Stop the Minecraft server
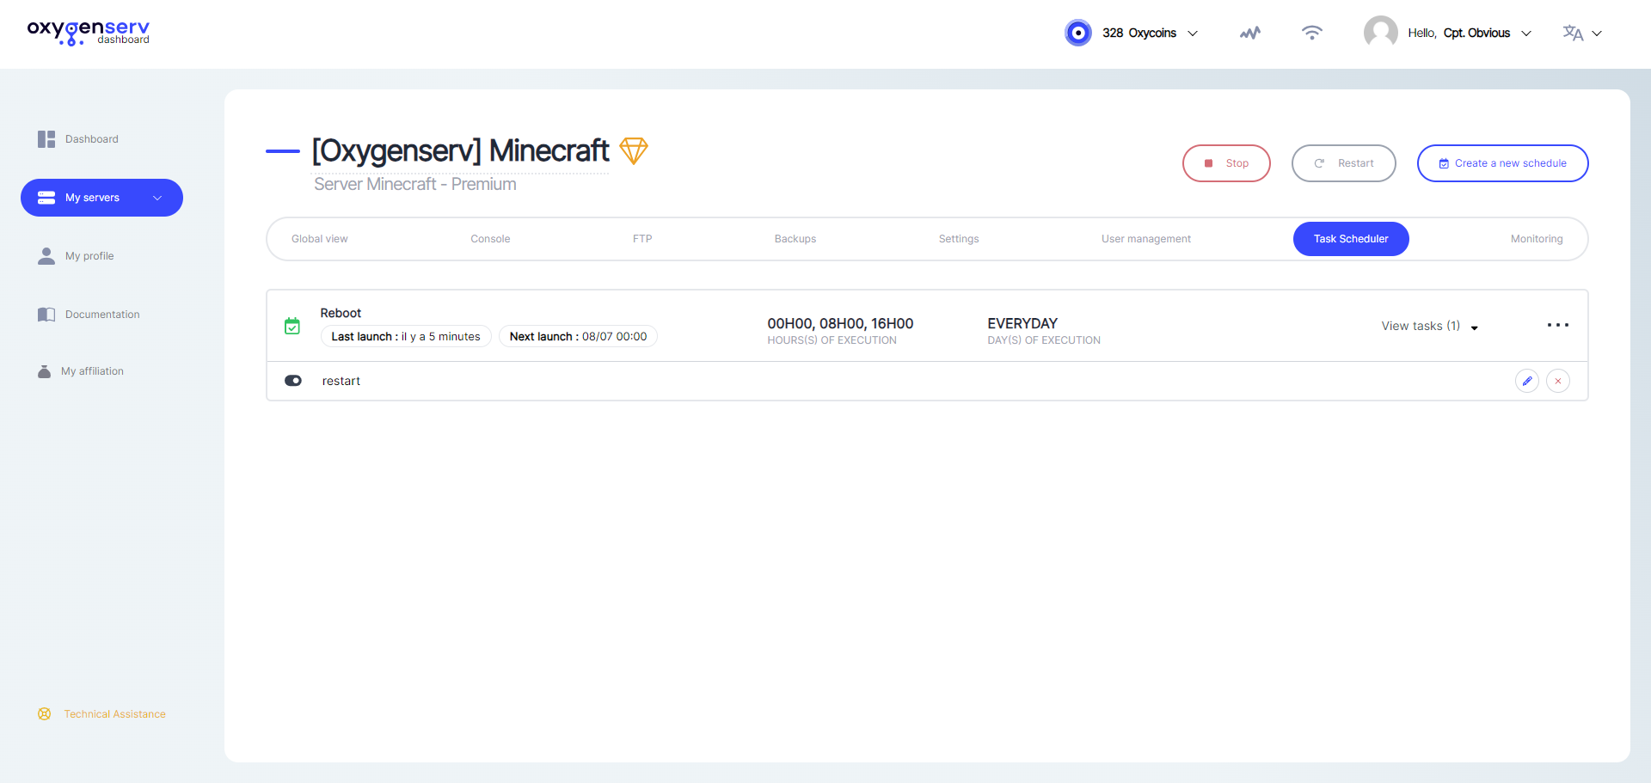The image size is (1651, 783). (1226, 163)
